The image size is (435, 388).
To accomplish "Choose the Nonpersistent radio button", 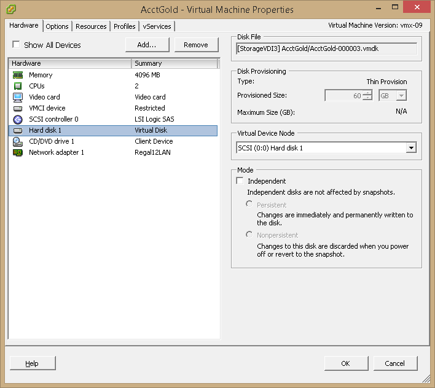I will tap(249, 235).
